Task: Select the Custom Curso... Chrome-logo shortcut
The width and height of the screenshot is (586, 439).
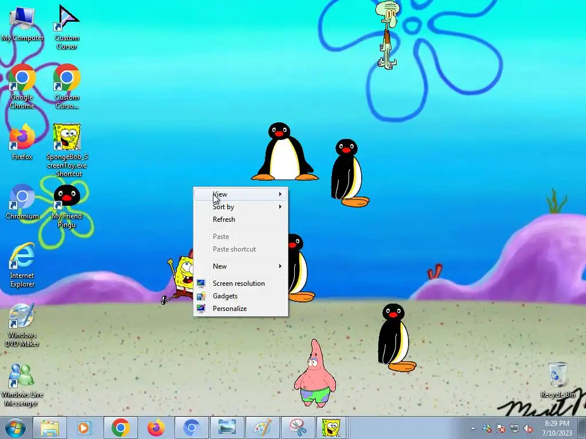Action: (66, 87)
